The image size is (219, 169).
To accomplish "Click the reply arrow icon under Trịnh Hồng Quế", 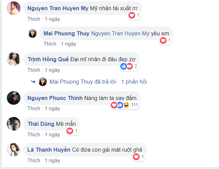I will coord(33,82).
